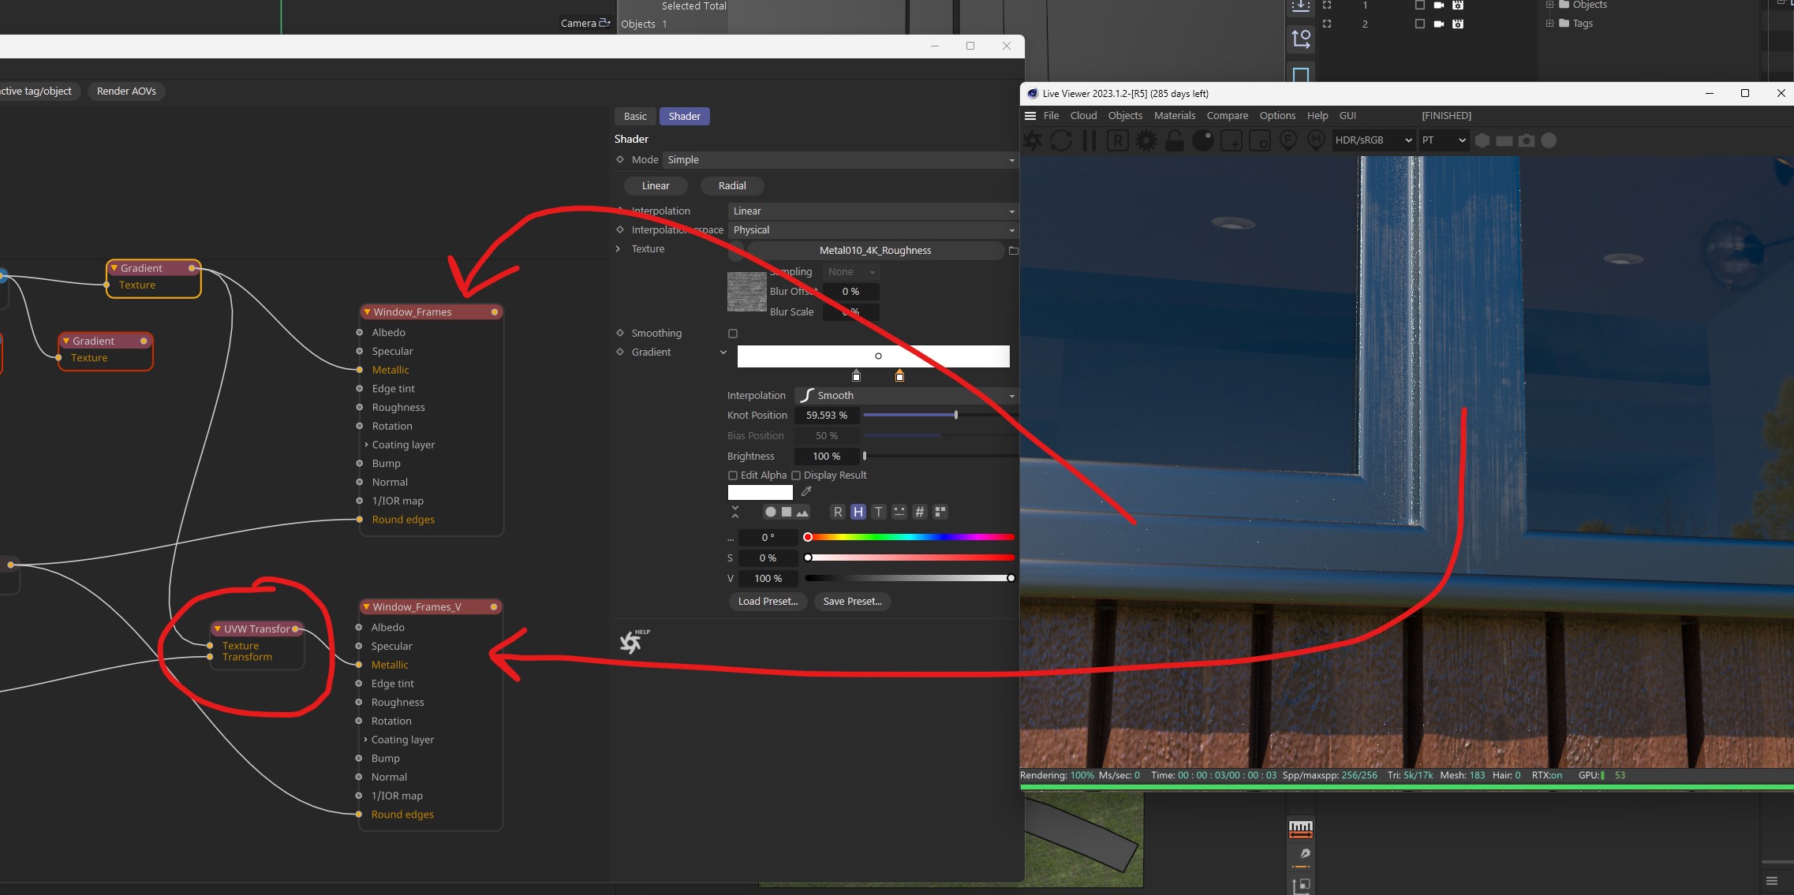Click the material picker M pin icon
1794x895 pixels.
pyautogui.click(x=1316, y=140)
